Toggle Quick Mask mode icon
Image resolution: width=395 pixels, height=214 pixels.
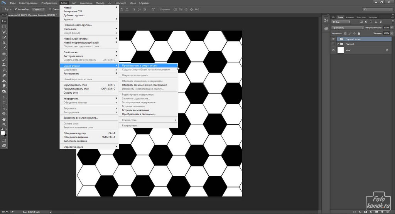click(x=4, y=140)
